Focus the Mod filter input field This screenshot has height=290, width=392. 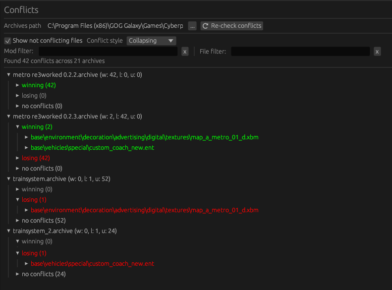pyautogui.click(x=108, y=51)
